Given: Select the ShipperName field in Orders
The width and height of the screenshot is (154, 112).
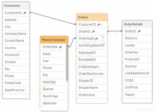Looking at the screenshot, I should pyautogui.click(x=92, y=88).
